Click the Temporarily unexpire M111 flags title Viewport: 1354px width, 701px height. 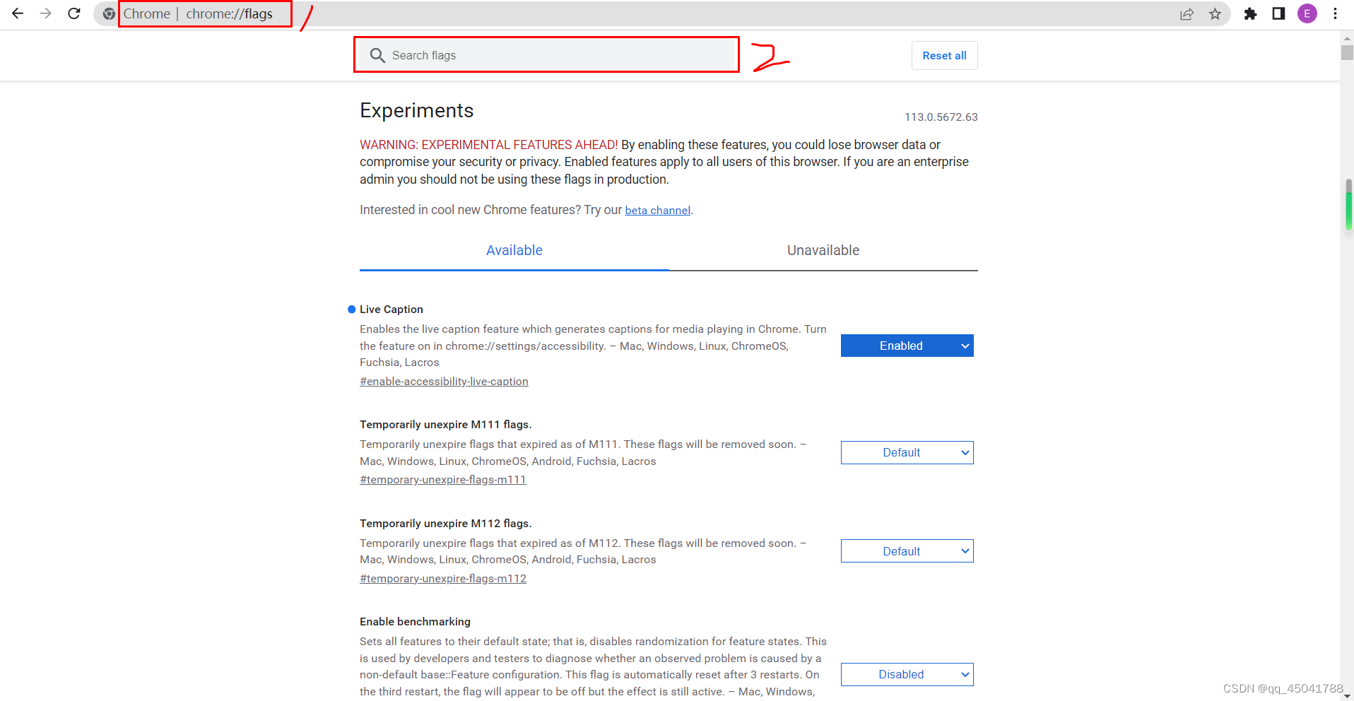pyautogui.click(x=445, y=424)
